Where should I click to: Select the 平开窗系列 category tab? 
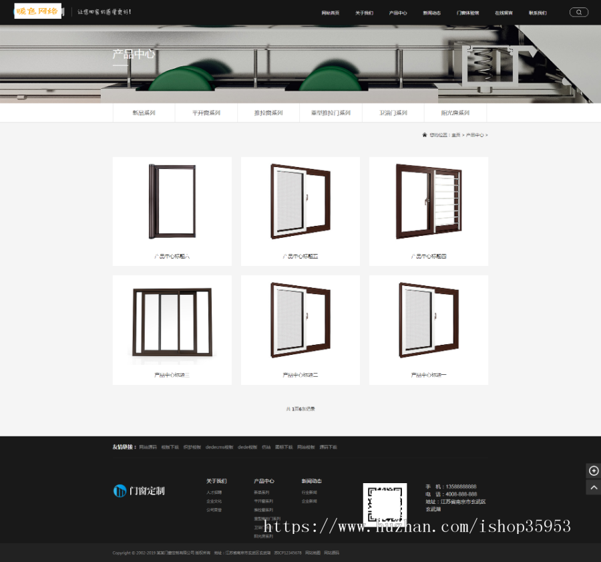coord(206,113)
